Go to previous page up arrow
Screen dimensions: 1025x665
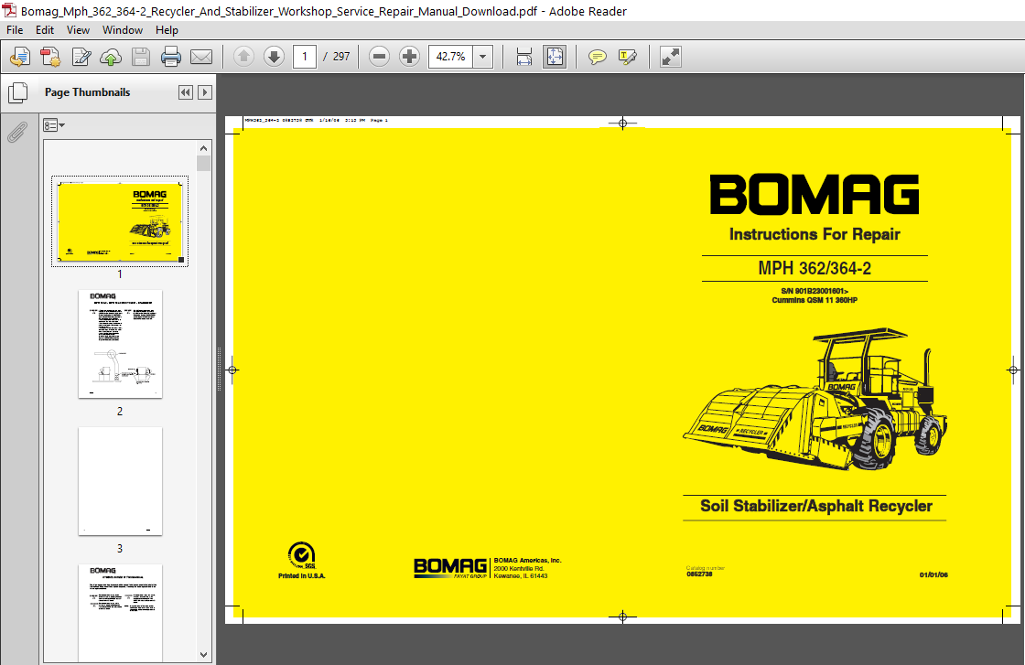tap(243, 57)
